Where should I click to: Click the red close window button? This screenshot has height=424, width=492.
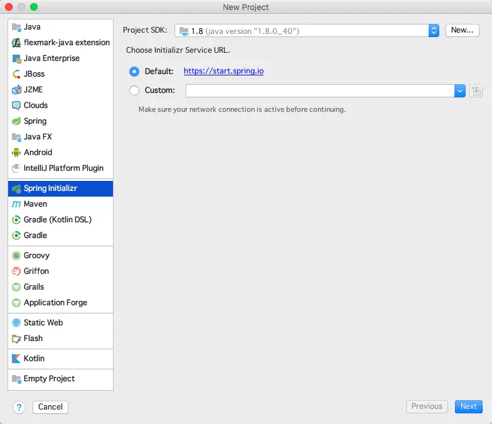coord(9,7)
